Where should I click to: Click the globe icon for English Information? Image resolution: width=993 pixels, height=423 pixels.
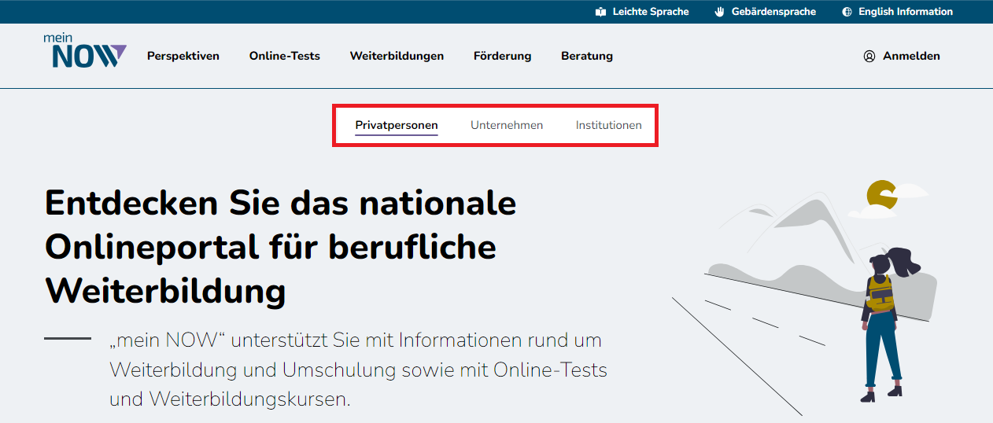847,12
